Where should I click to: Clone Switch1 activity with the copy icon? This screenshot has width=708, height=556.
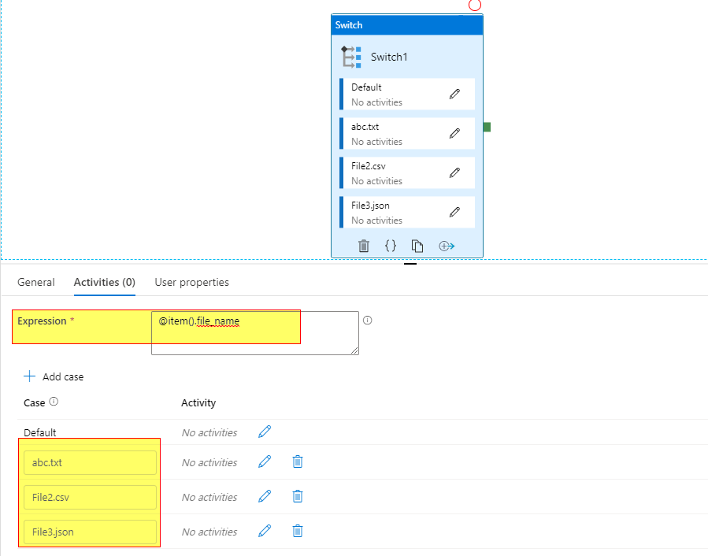coord(417,246)
